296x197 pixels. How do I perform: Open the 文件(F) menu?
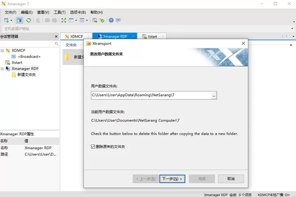(x=10, y=12)
